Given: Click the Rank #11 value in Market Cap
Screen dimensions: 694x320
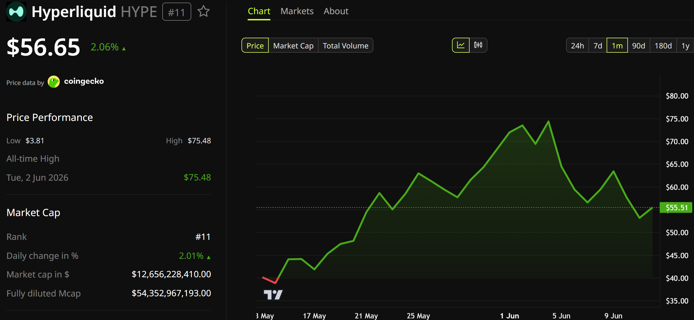Looking at the screenshot, I should [x=203, y=237].
